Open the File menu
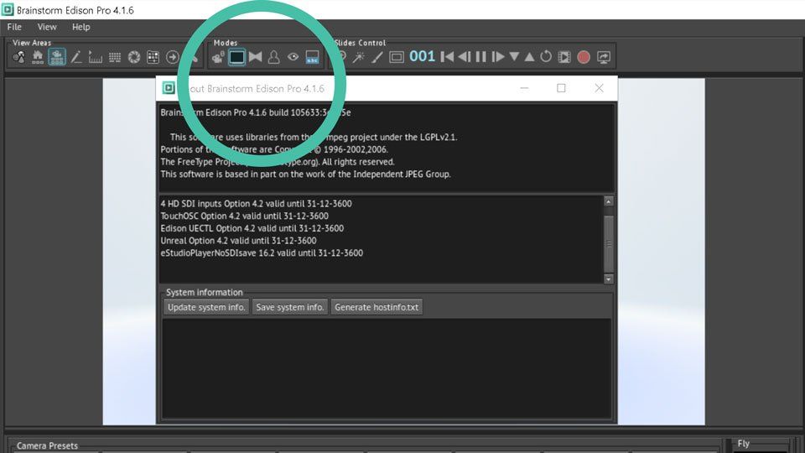The width and height of the screenshot is (805, 453). (x=14, y=27)
